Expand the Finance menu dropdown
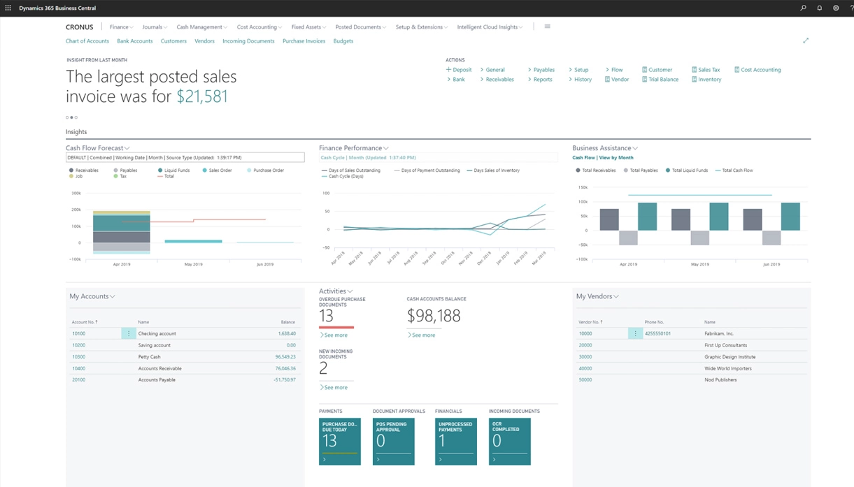This screenshot has height=487, width=854. pyautogui.click(x=122, y=27)
